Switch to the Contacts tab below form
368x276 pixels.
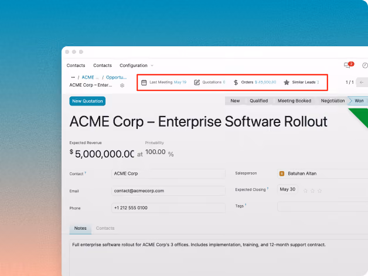pos(105,229)
